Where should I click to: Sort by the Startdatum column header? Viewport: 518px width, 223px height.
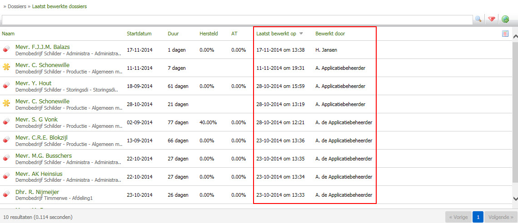click(x=139, y=34)
